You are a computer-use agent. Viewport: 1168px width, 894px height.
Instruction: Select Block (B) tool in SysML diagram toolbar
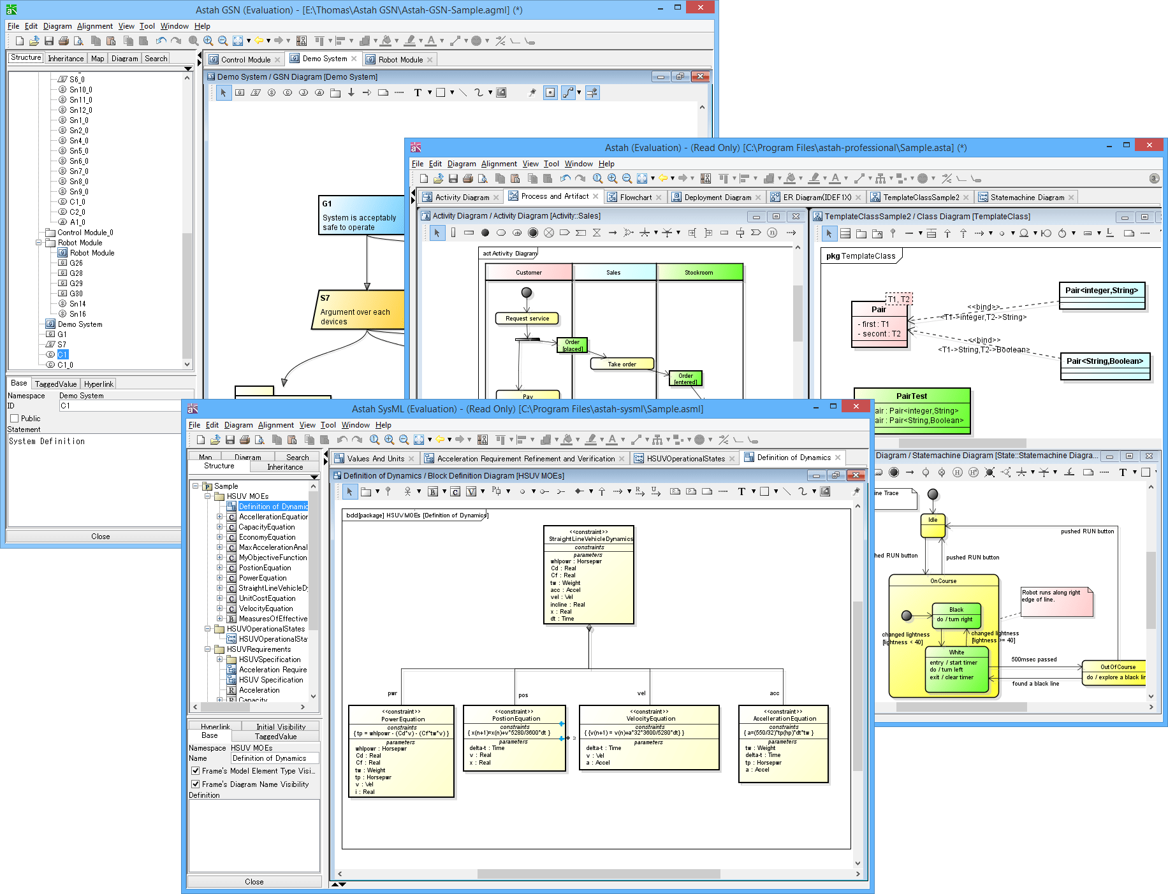point(433,491)
